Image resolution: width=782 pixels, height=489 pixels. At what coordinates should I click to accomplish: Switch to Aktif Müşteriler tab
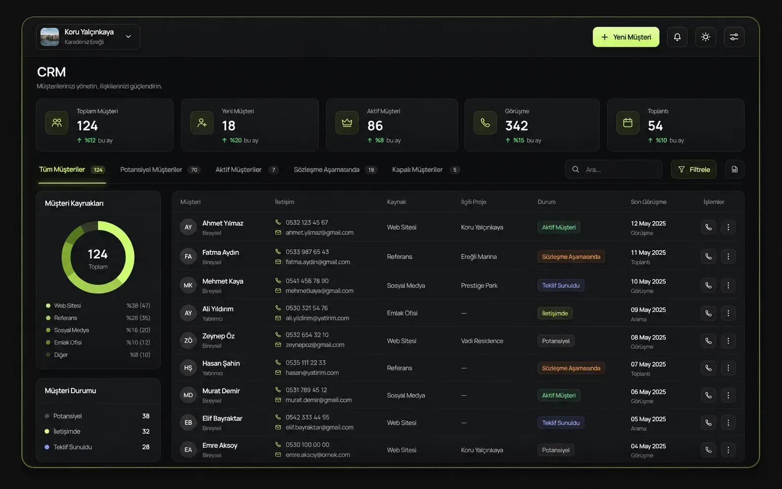click(247, 170)
